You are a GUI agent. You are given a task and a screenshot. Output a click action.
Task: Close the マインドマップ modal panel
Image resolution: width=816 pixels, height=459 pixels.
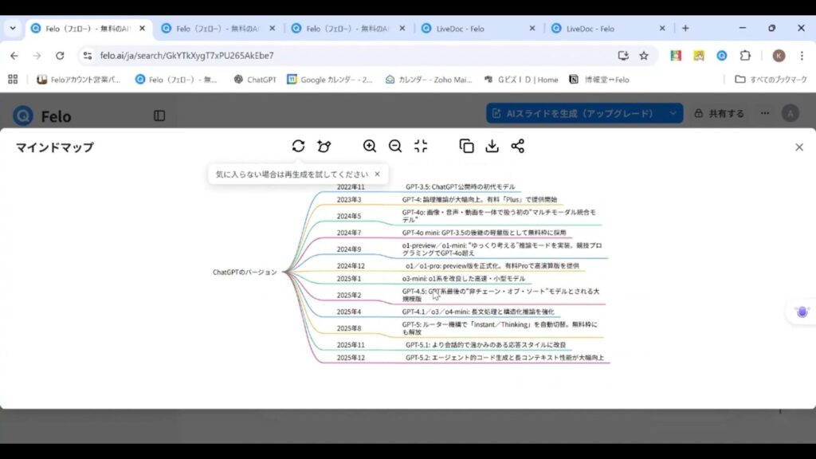point(799,147)
